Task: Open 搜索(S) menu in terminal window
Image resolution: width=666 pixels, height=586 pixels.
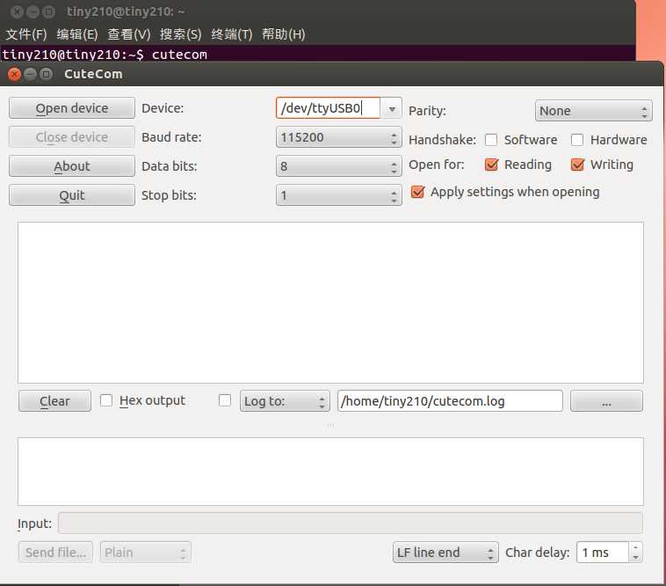Action: 180,34
